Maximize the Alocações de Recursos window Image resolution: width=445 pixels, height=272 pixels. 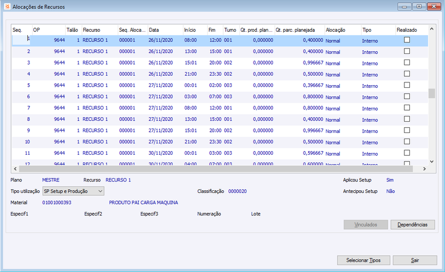(x=419, y=6)
